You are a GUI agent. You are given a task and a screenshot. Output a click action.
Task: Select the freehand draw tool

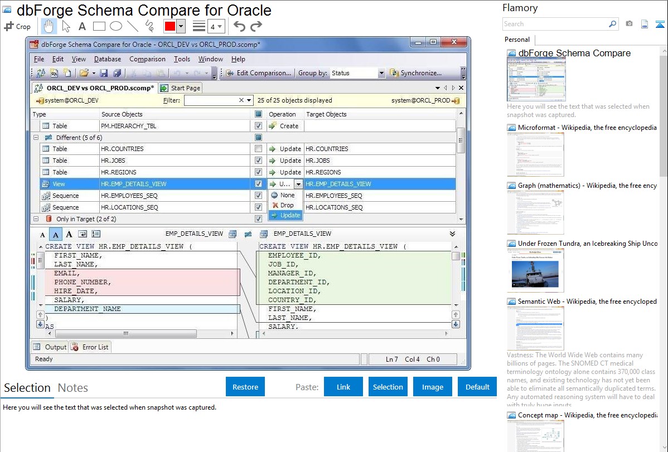[x=149, y=26]
